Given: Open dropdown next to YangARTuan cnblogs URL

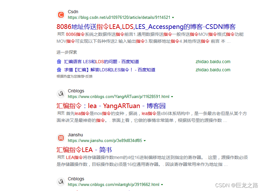Looking at the screenshot, I should click(172, 96).
